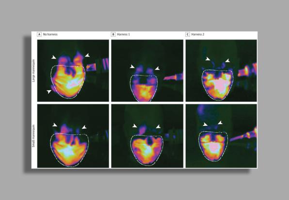Click the right arrowhead in small mannequin no-harness image
This screenshot has height=200, width=289.
pos(84,127)
